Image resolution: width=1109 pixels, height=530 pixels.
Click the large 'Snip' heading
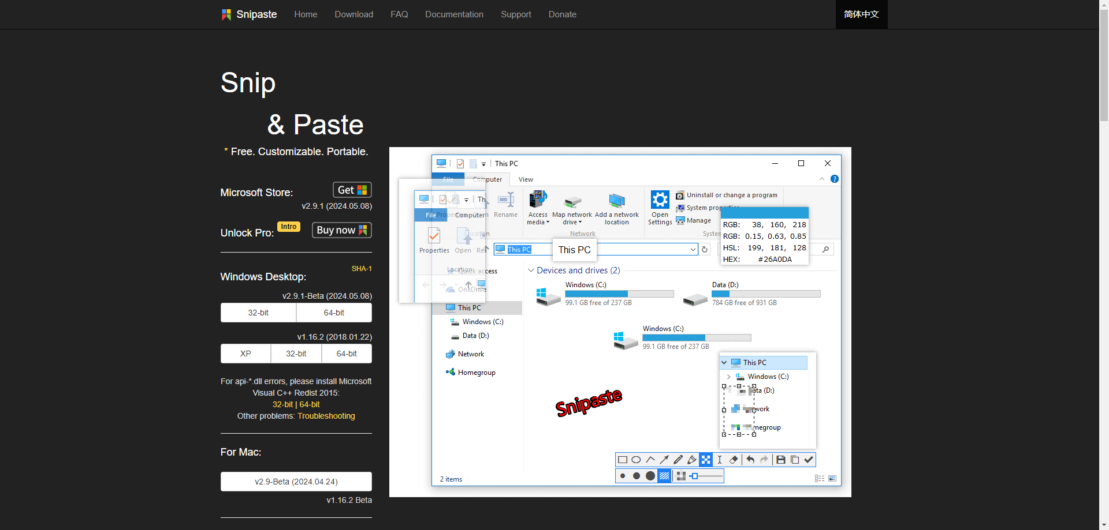[x=248, y=82]
